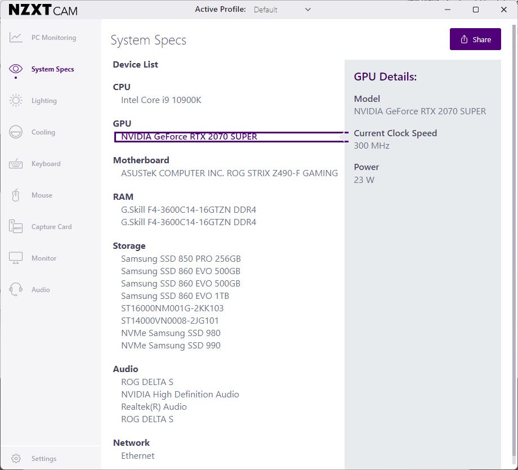Select NVMe Samsung SSD 980
518x470 pixels.
click(171, 333)
